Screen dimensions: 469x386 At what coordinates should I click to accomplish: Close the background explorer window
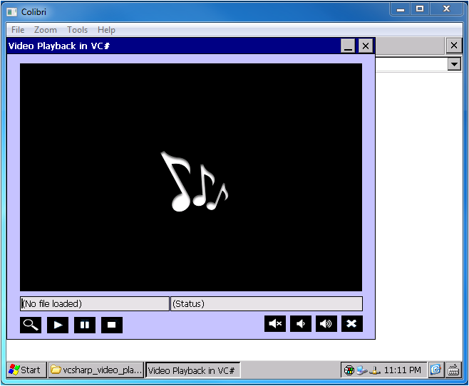454,46
